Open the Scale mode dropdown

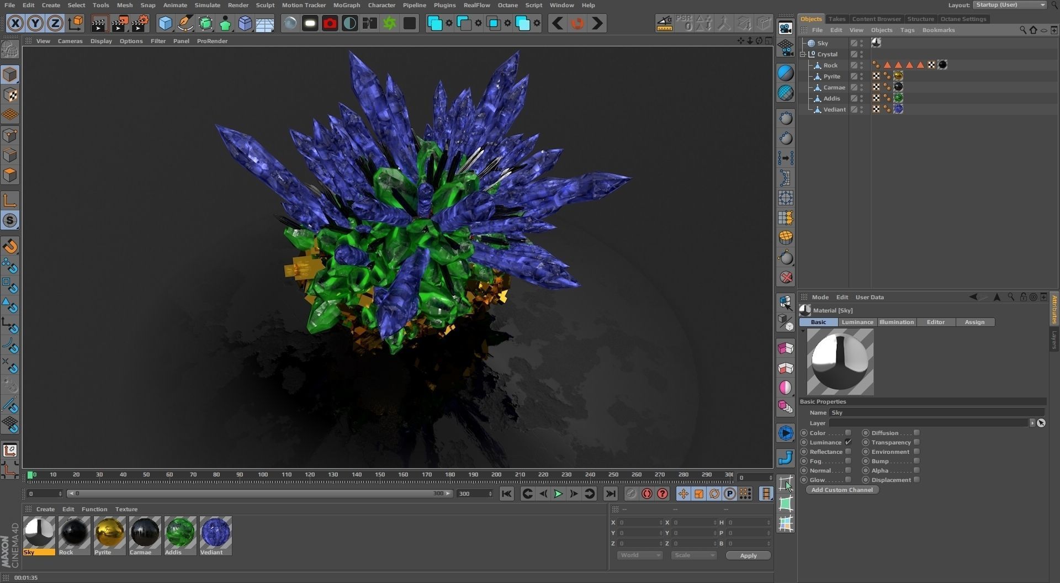694,555
